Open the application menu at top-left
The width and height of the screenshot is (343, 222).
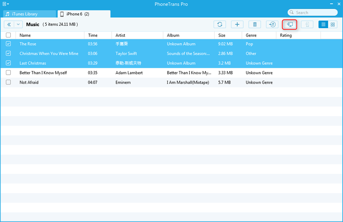pos(5,4)
